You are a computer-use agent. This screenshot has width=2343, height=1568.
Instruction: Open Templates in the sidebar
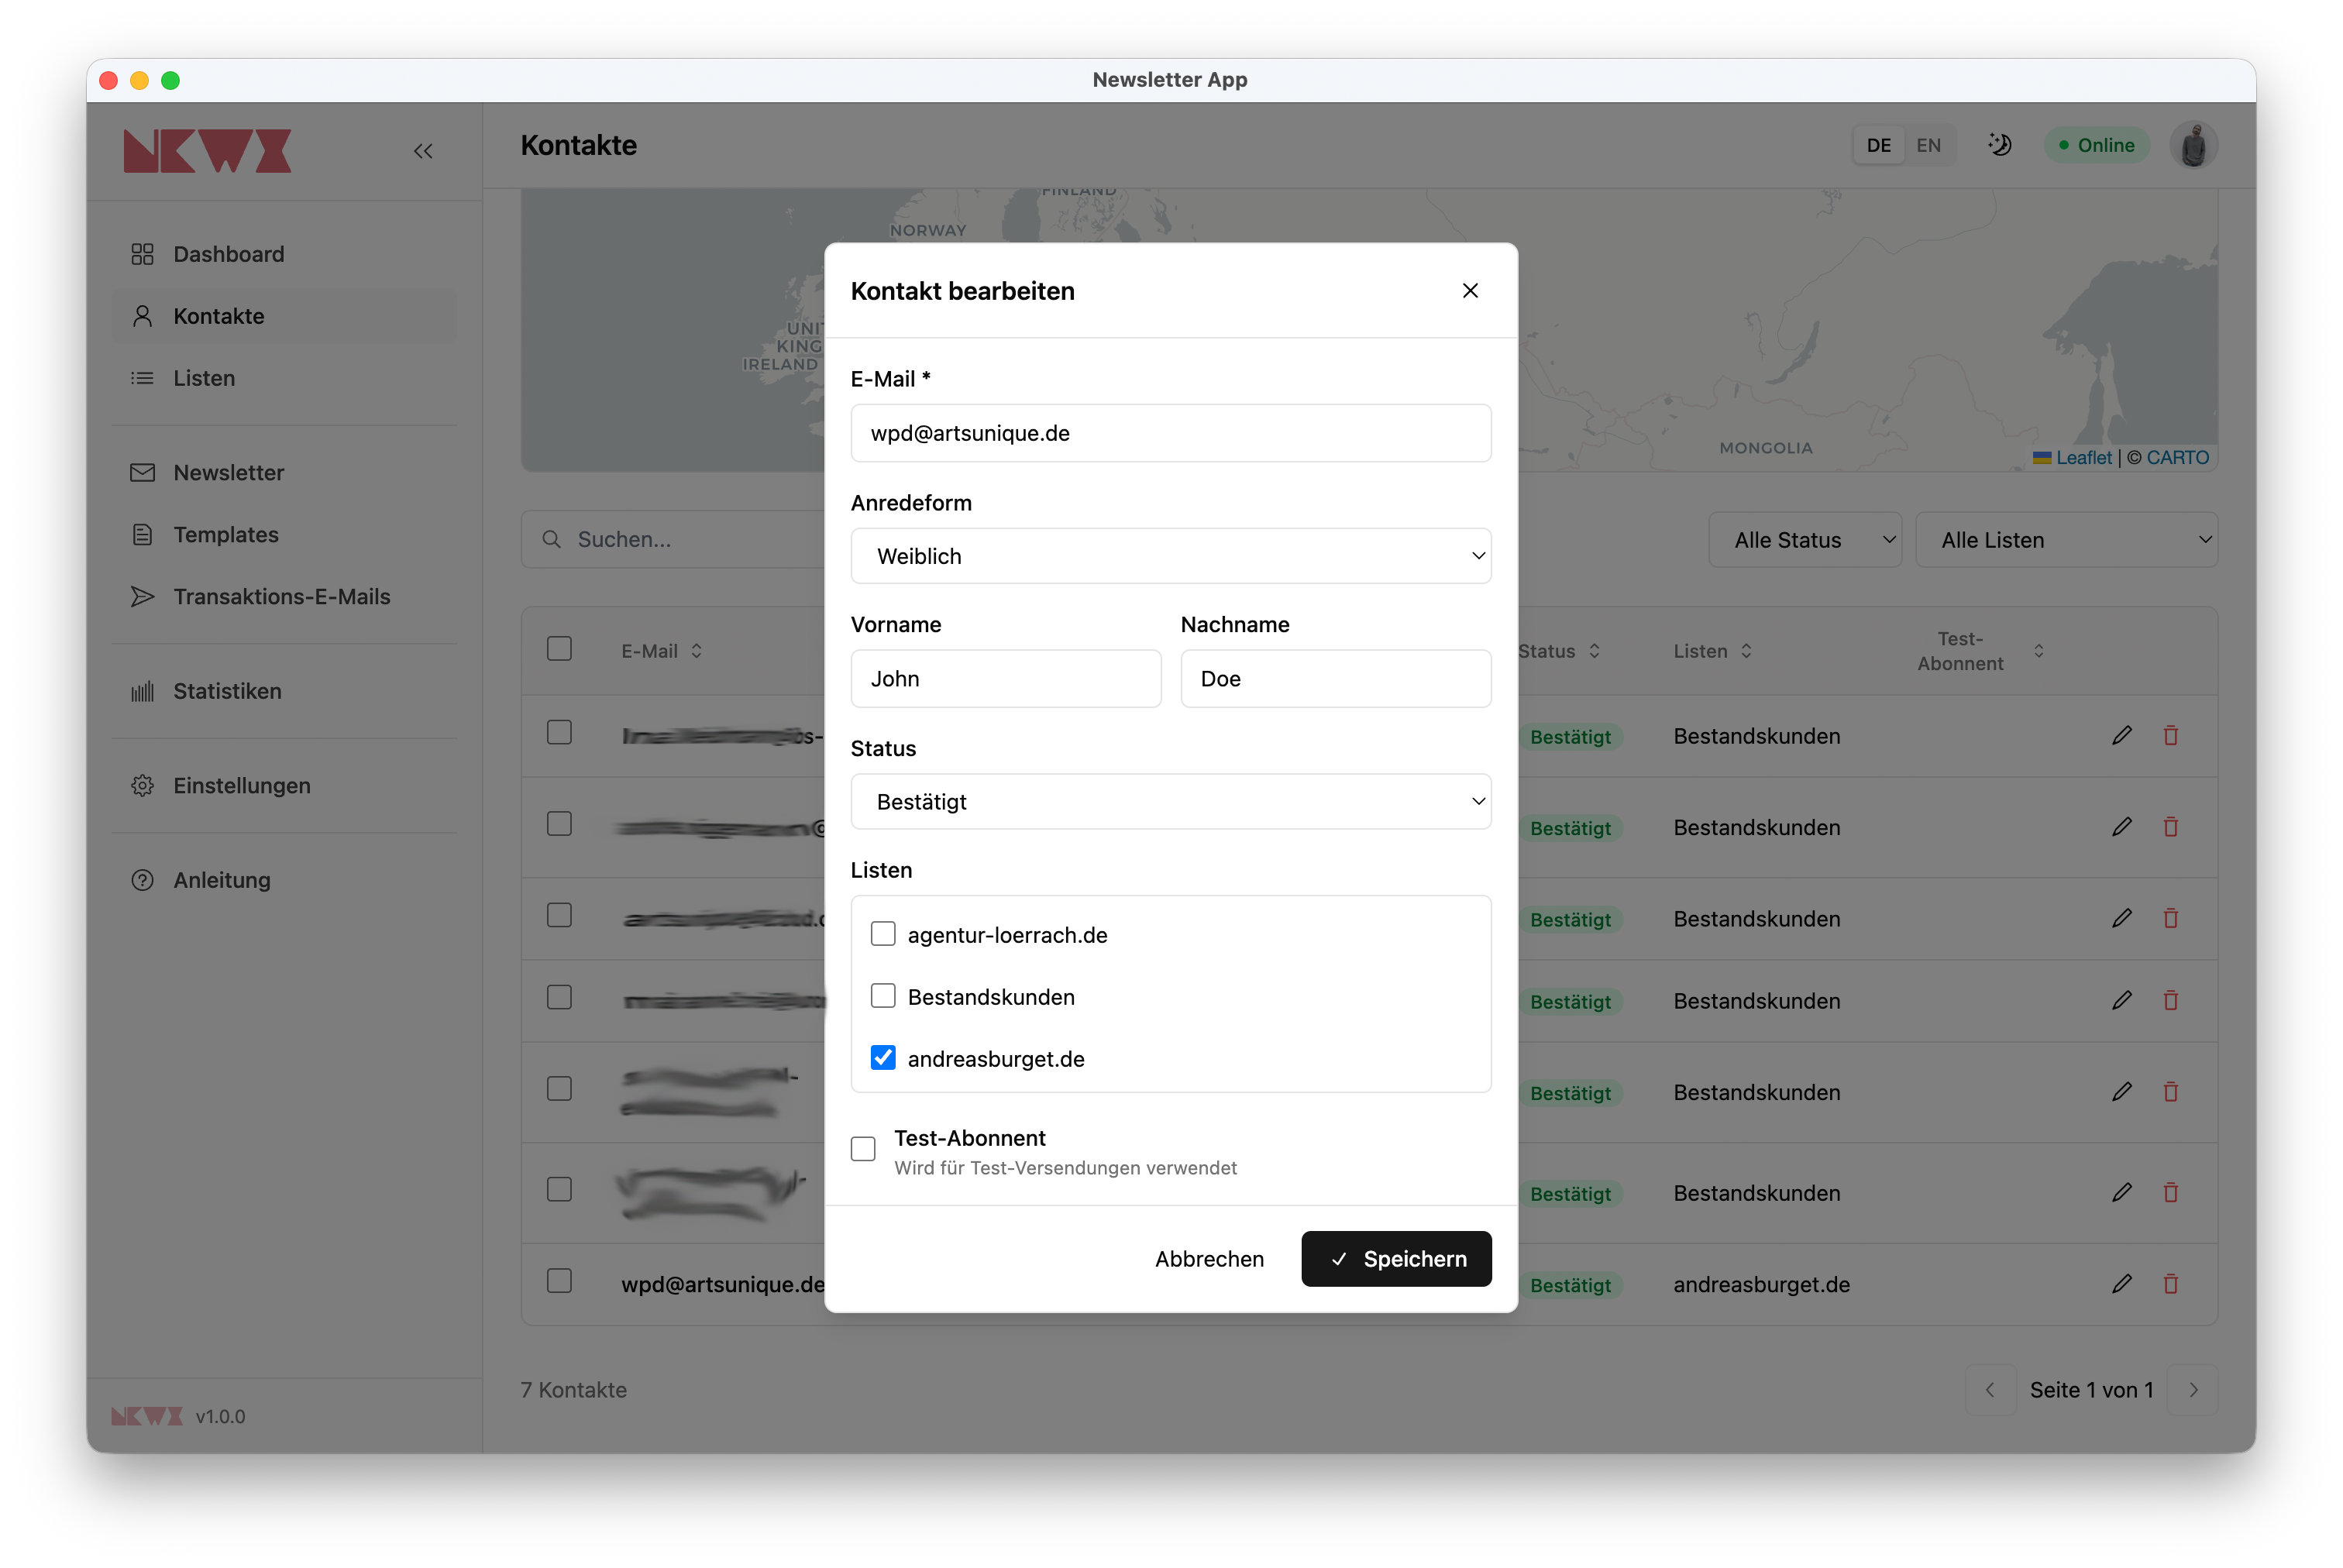tap(226, 535)
